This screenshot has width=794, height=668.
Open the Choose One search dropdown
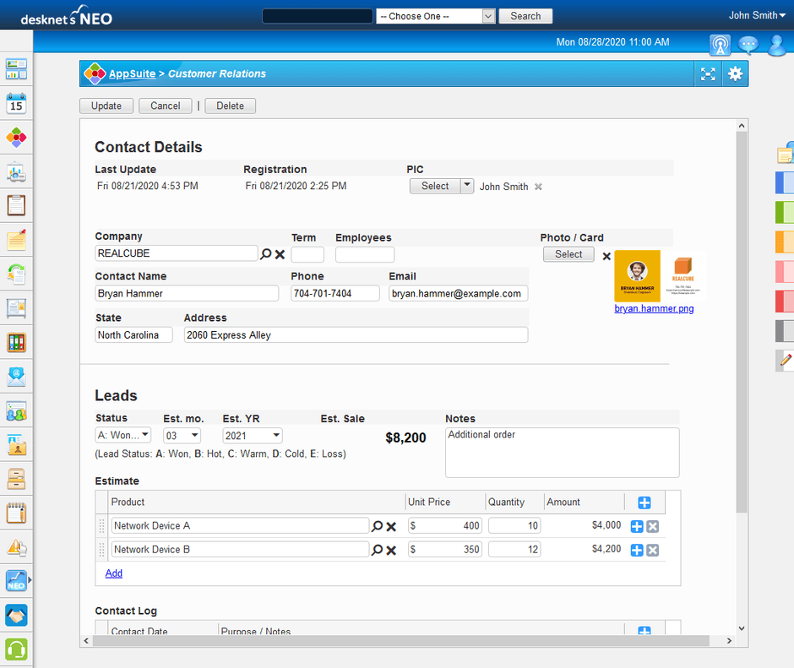(x=435, y=16)
